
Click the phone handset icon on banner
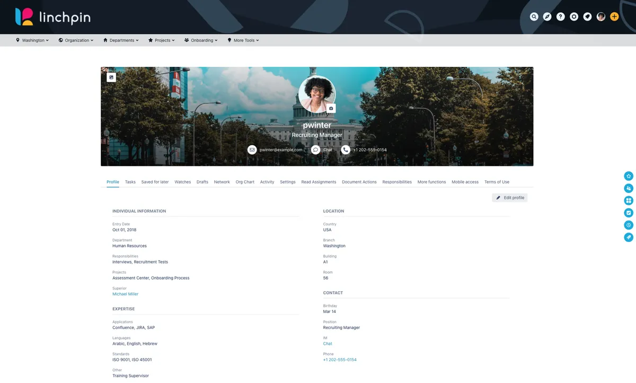pyautogui.click(x=346, y=150)
